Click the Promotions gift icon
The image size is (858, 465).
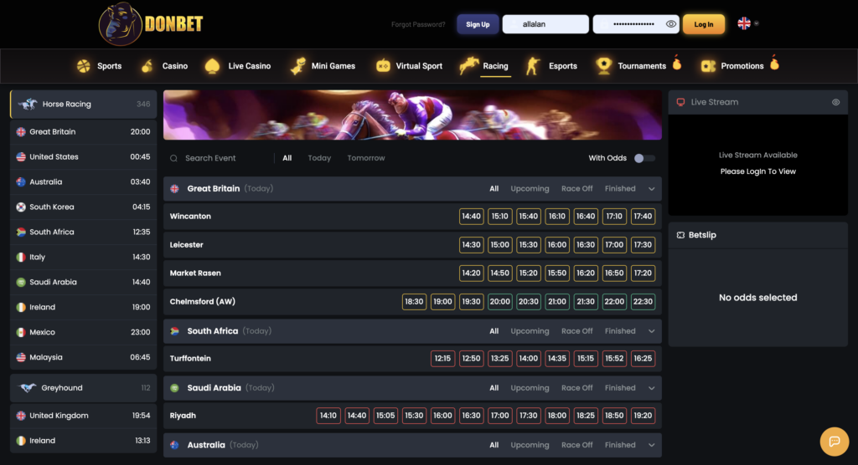pyautogui.click(x=708, y=66)
